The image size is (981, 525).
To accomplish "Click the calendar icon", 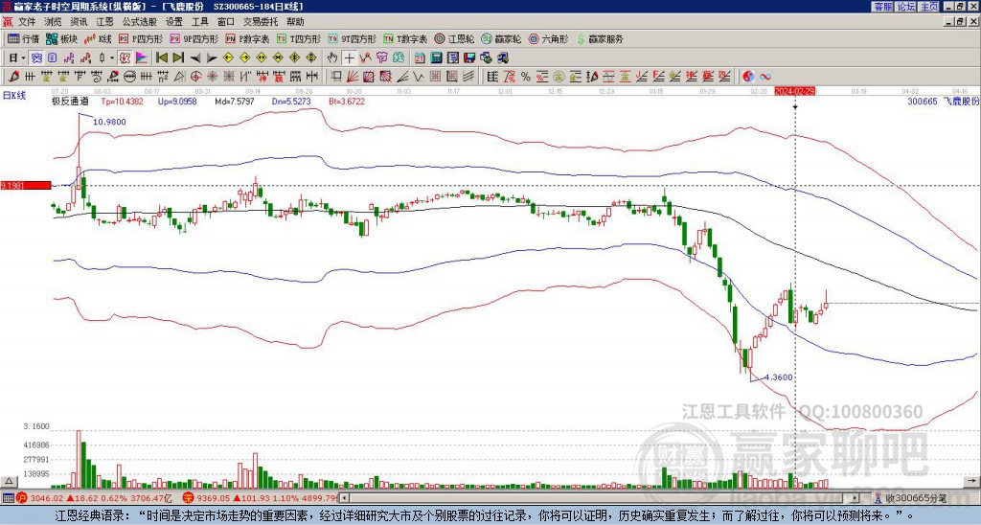I will click(x=420, y=57).
